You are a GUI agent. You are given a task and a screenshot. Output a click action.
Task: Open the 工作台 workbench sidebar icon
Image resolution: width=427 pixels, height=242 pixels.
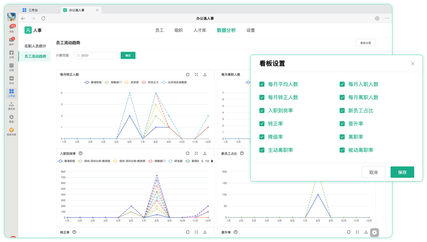(x=11, y=93)
